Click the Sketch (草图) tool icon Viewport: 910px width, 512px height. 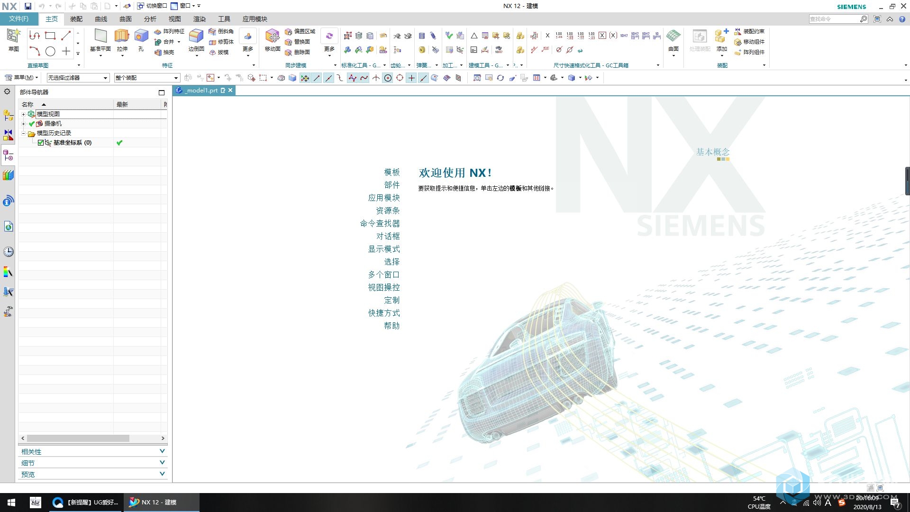coord(13,36)
